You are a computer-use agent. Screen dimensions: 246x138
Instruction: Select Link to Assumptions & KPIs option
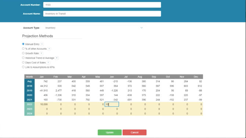coord(23,67)
